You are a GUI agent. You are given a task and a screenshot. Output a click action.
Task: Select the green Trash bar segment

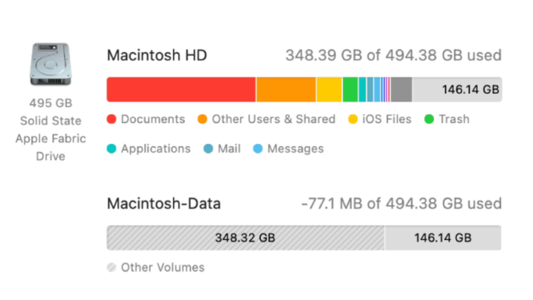350,90
